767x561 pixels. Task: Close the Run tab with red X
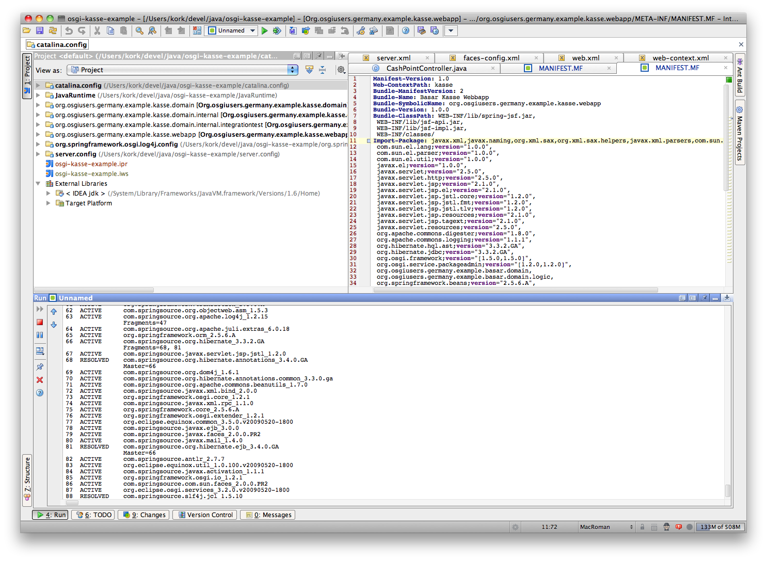pyautogui.click(x=40, y=380)
